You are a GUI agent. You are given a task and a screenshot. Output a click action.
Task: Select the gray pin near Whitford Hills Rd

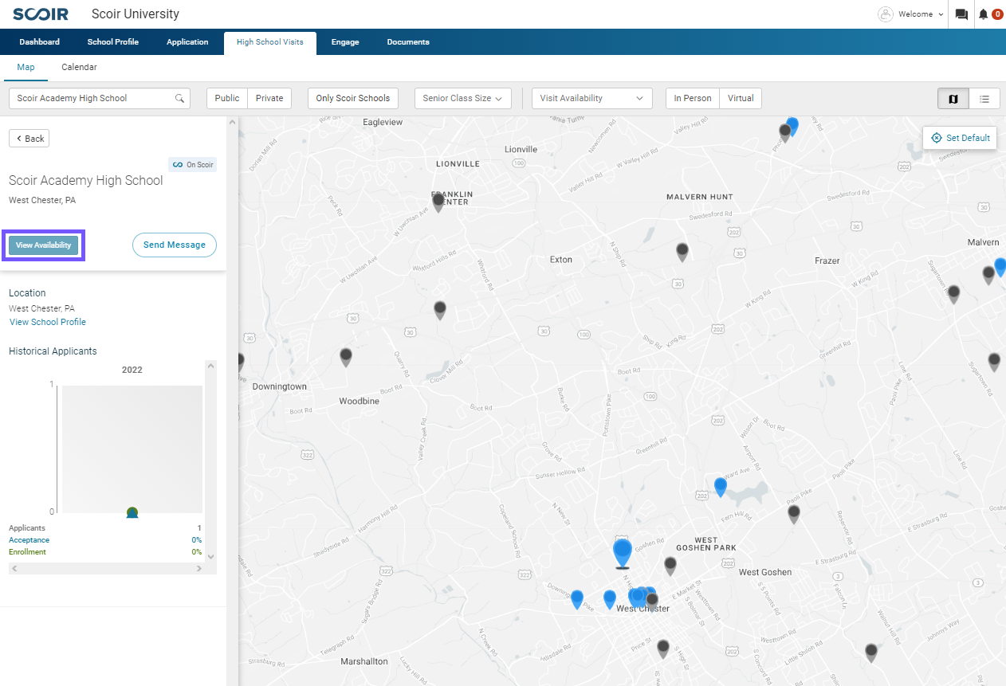pos(440,310)
